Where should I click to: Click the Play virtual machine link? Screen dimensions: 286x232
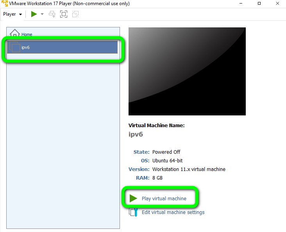click(x=164, y=198)
